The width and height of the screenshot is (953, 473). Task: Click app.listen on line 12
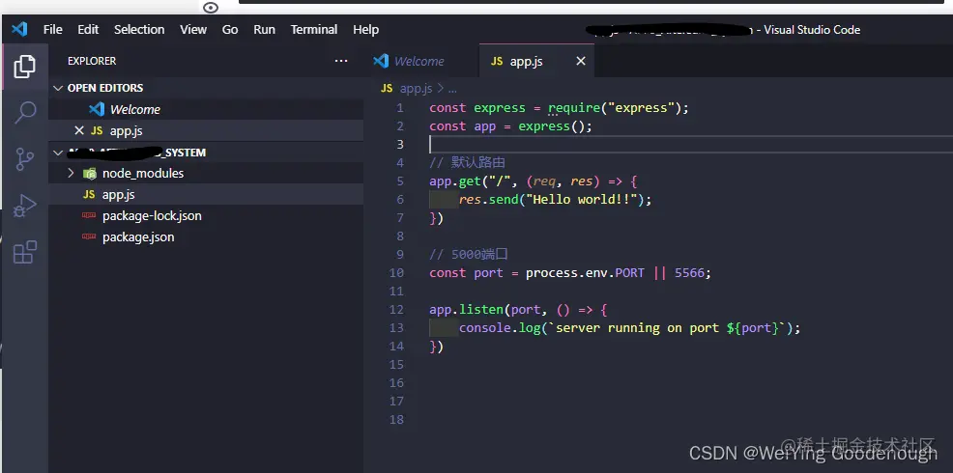[466, 310]
